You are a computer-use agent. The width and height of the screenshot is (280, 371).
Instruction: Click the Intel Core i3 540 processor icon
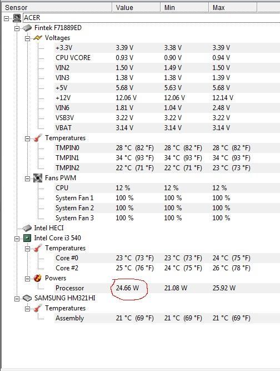pos(27,238)
